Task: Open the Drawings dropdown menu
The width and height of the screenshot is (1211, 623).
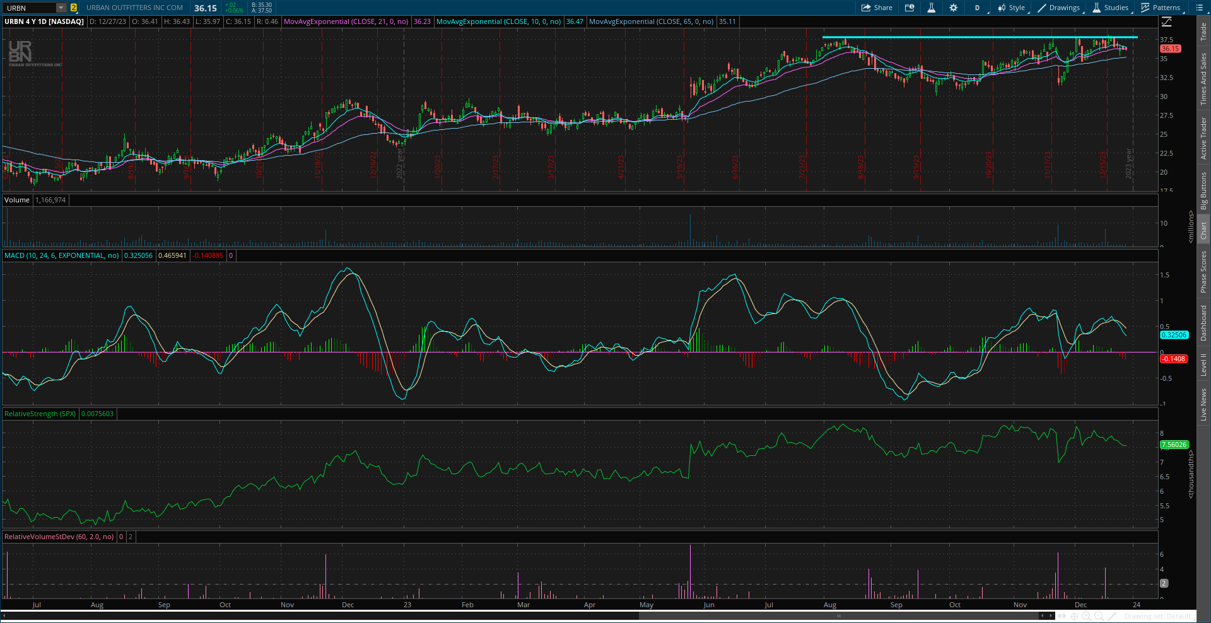Action: point(1059,8)
